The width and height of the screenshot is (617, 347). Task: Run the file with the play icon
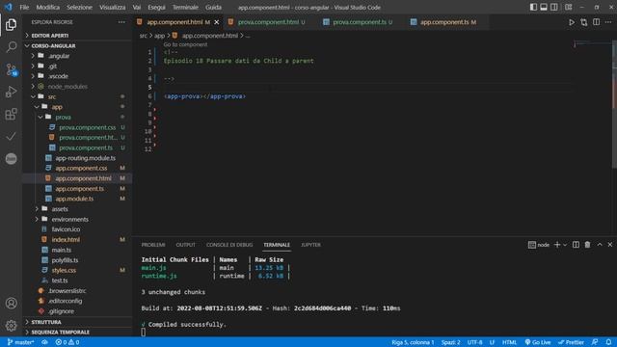tap(572, 22)
